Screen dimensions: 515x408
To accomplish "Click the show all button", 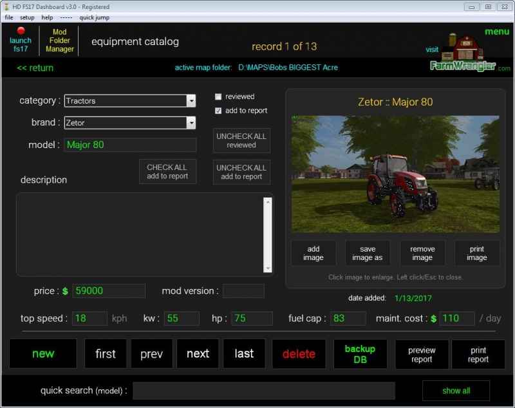I will tap(456, 391).
